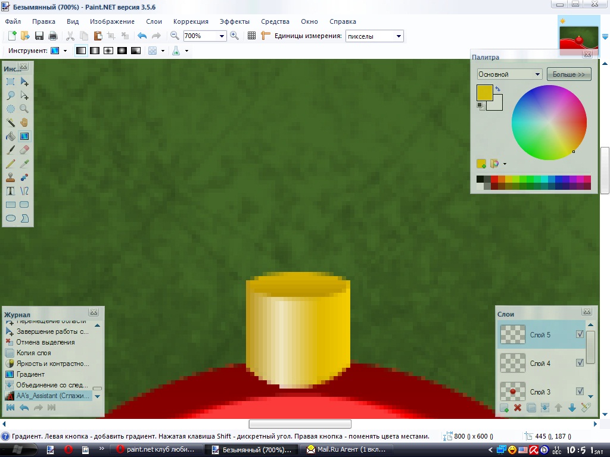610x457 pixels.
Task: Click the yellow primary color swatch
Action: [x=484, y=93]
